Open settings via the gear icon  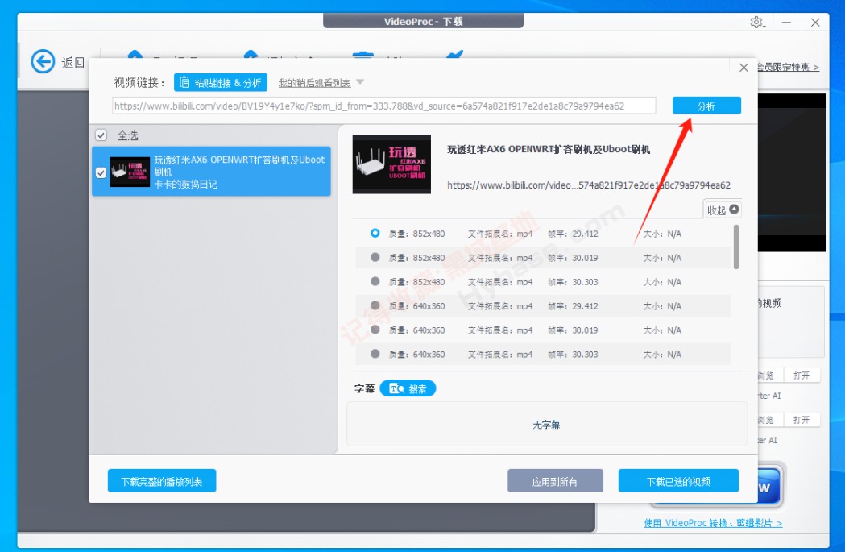[x=756, y=22]
